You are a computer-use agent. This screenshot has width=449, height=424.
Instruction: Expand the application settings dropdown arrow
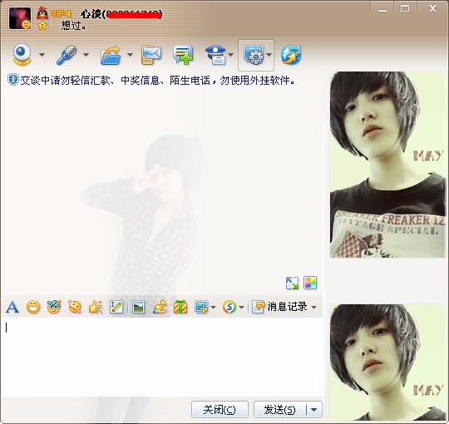pos(269,55)
